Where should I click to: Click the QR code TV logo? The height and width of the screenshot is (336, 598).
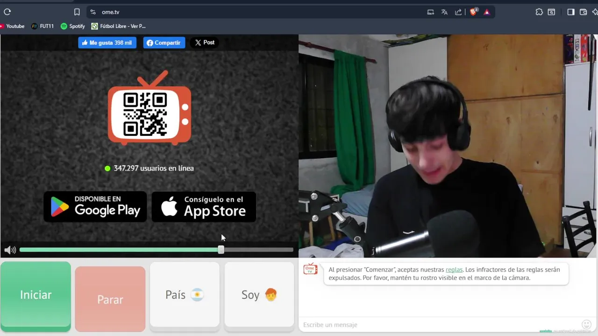(149, 107)
